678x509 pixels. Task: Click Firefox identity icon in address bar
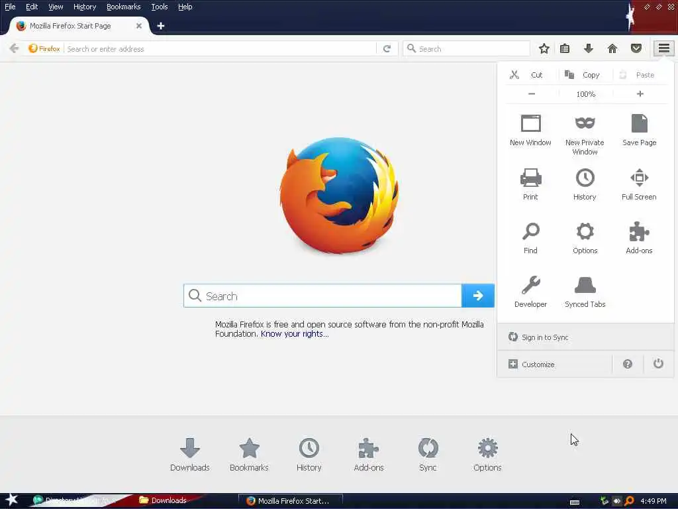click(x=44, y=48)
